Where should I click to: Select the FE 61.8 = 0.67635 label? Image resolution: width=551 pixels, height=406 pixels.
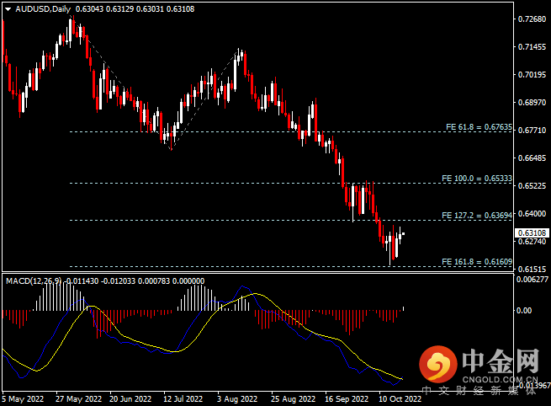[x=479, y=127]
